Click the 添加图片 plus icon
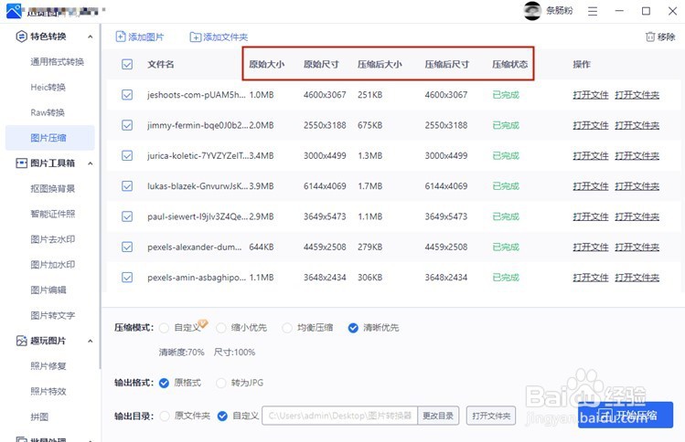This screenshot has width=685, height=442. [120, 37]
